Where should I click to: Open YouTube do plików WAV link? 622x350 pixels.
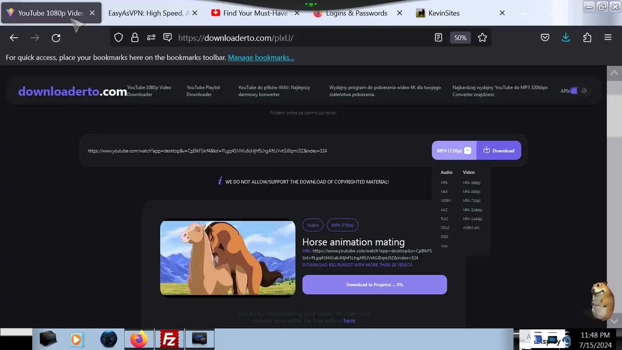click(274, 91)
